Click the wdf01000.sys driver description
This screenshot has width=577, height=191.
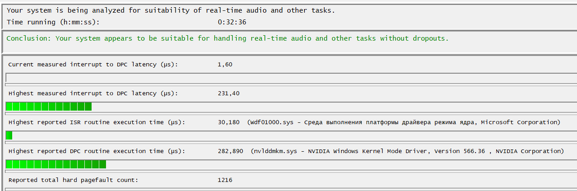click(x=404, y=122)
